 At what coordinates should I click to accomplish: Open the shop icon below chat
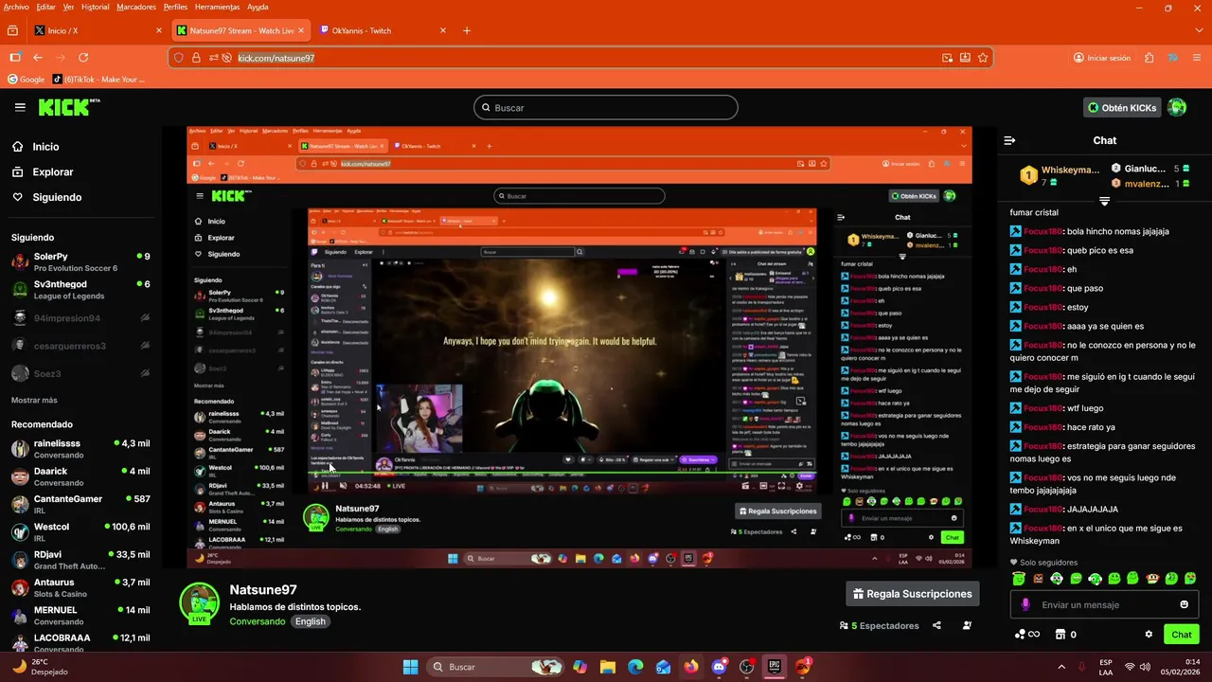pyautogui.click(x=1060, y=635)
